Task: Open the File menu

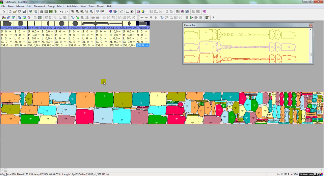Action: coord(3,6)
